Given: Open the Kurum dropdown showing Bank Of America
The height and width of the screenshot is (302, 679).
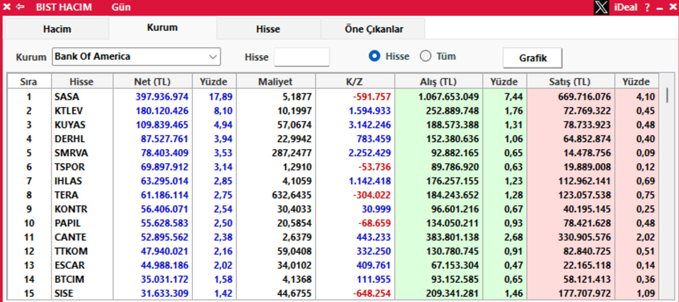Looking at the screenshot, I should [x=136, y=56].
